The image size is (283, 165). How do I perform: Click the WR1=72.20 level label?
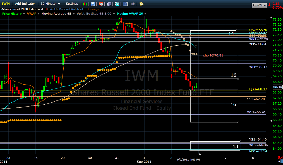point(258,39)
